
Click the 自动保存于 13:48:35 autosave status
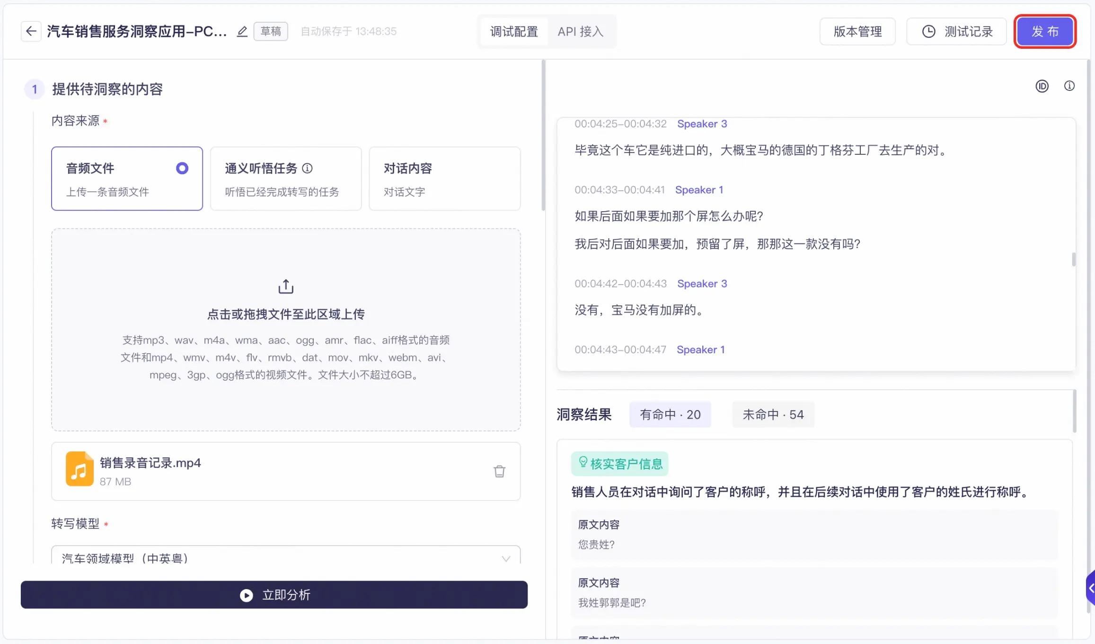click(349, 31)
